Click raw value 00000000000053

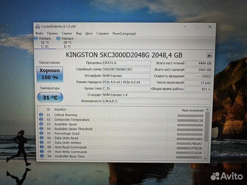(189, 157)
